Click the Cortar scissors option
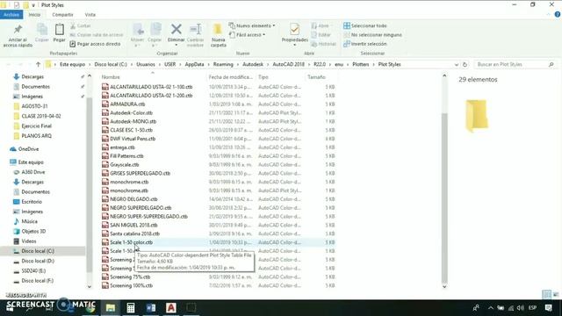The width and height of the screenshot is (562, 316). 81,25
